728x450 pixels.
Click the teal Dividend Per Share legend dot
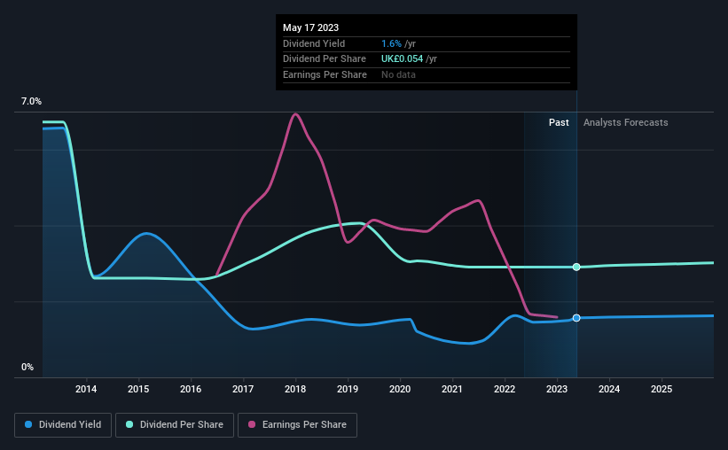click(x=129, y=424)
